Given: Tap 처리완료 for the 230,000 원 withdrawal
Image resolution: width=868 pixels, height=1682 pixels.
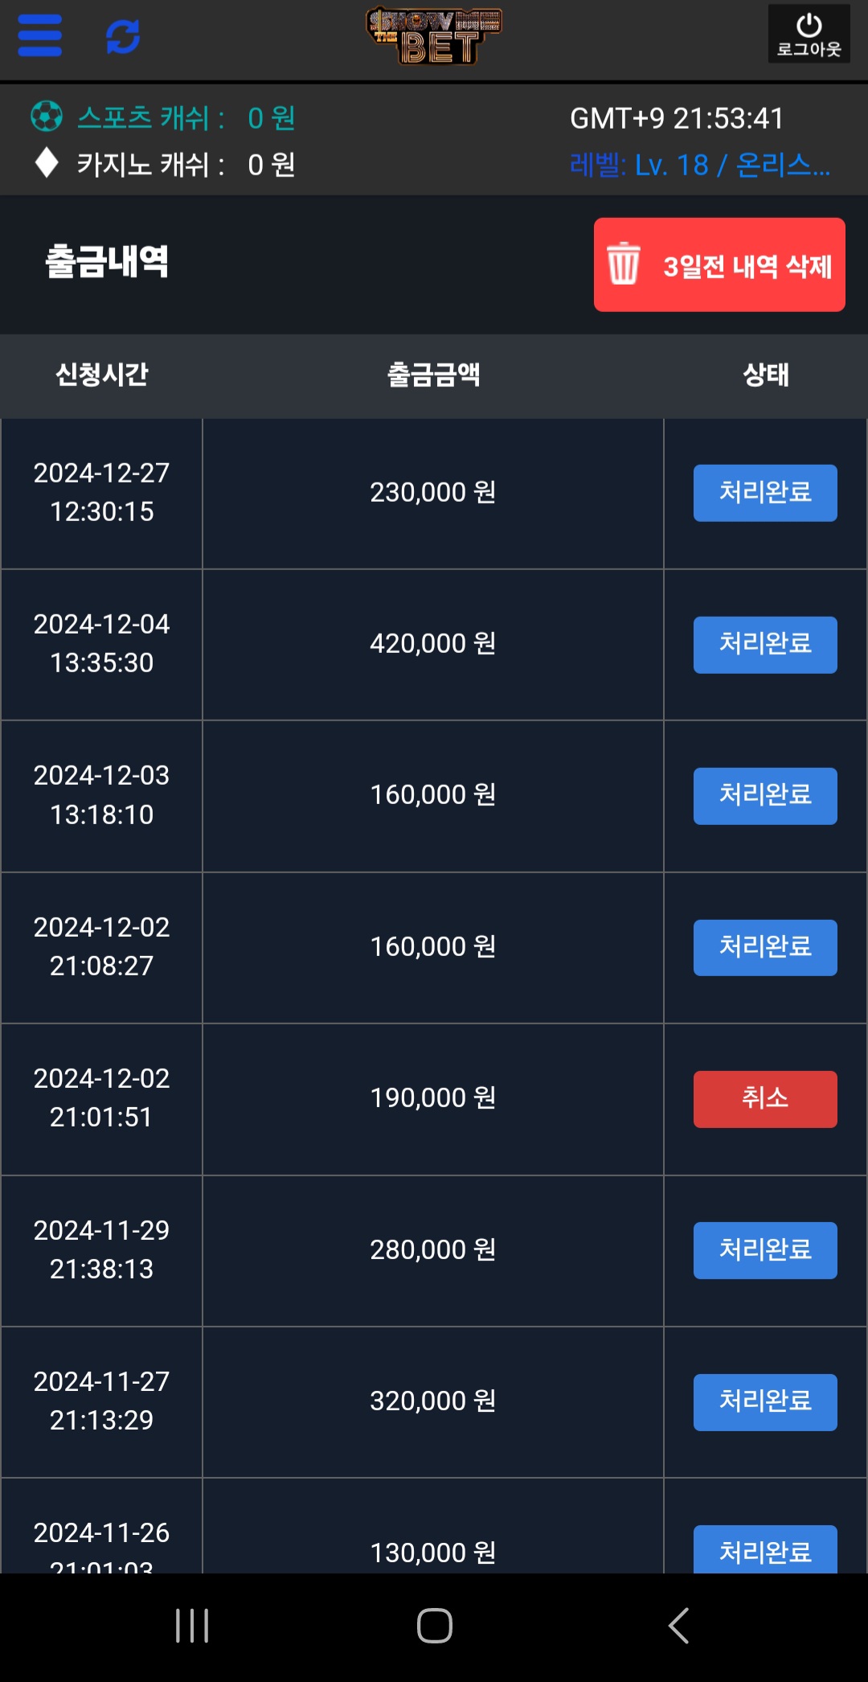Looking at the screenshot, I should pyautogui.click(x=765, y=493).
